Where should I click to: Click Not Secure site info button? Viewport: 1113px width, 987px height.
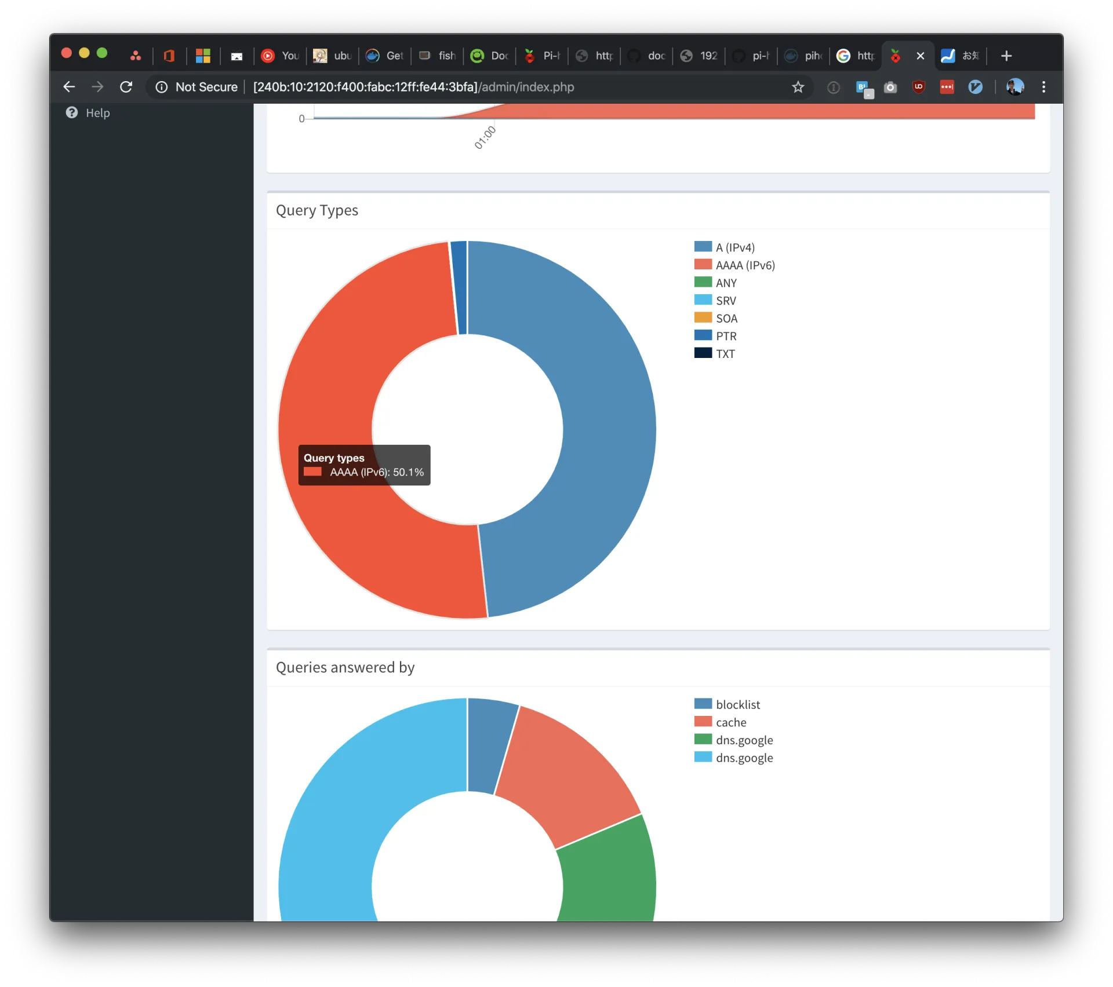coord(197,87)
